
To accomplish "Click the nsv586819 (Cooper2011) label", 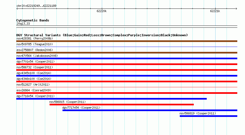I will click(198, 113).
